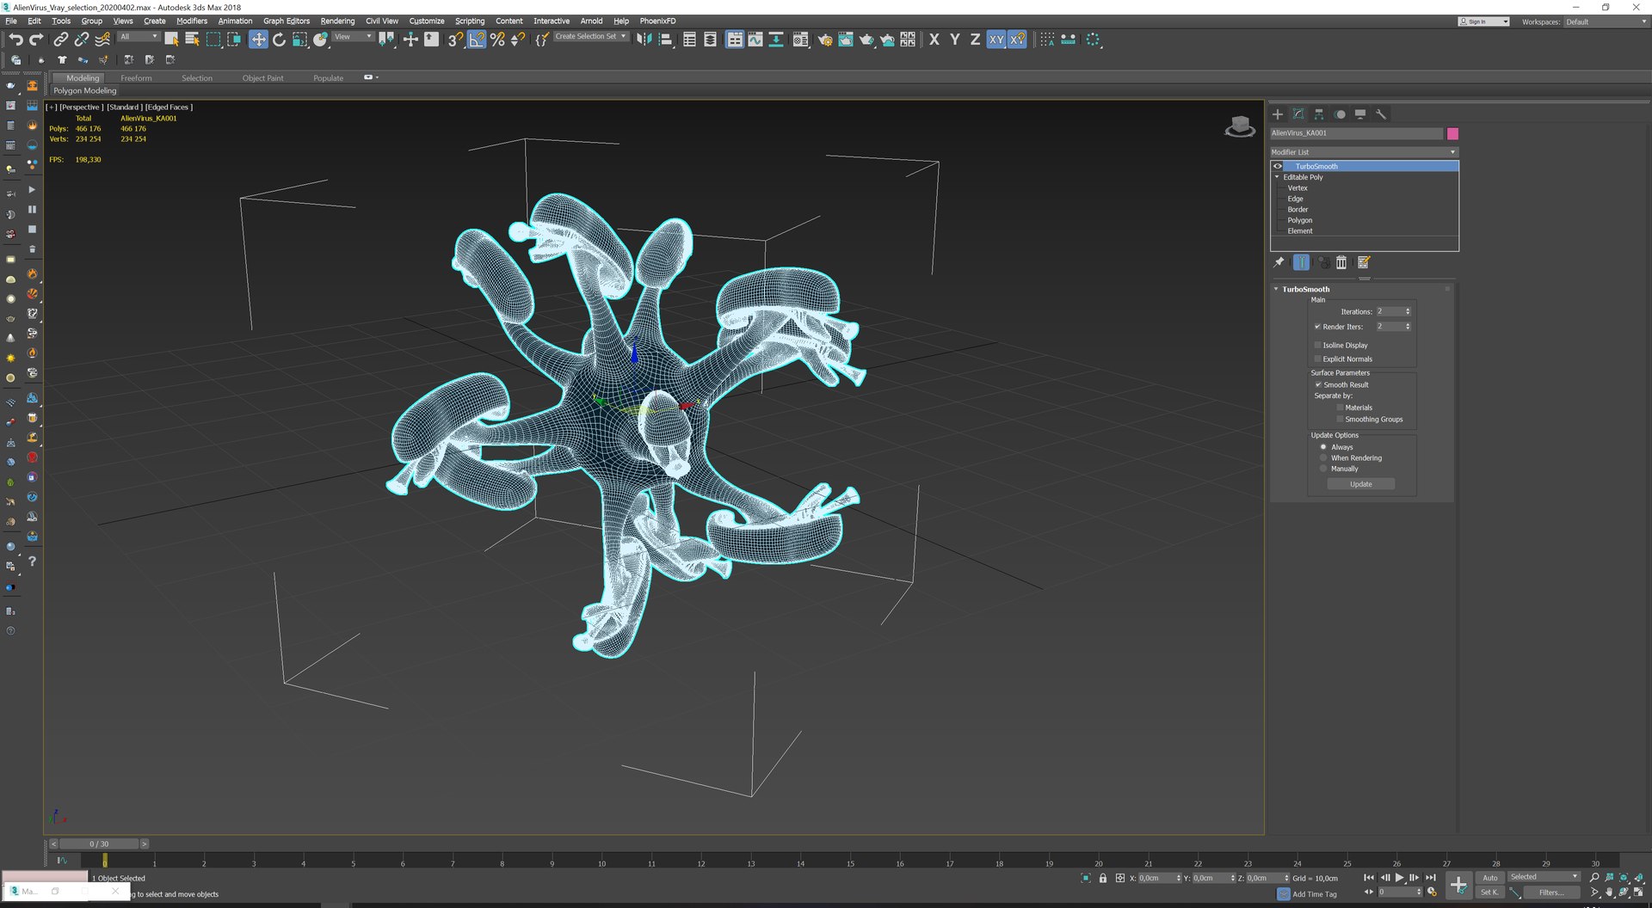Image resolution: width=1652 pixels, height=908 pixels.
Task: Activate the Select and Link chain tool
Action: 60,40
